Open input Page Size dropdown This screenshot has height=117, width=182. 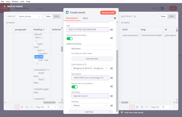point(51,107)
